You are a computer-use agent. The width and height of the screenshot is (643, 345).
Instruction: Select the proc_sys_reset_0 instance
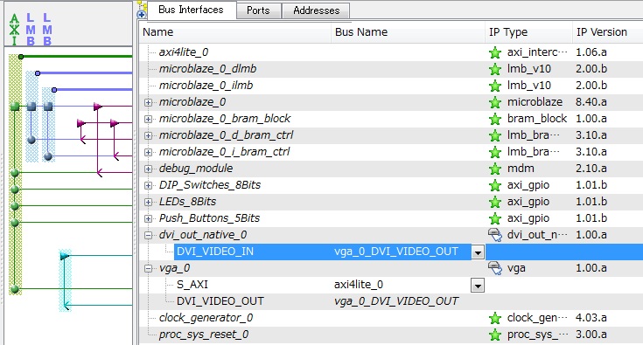pos(204,335)
